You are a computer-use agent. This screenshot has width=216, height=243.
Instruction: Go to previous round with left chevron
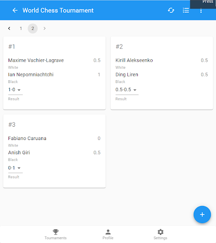click(x=9, y=28)
